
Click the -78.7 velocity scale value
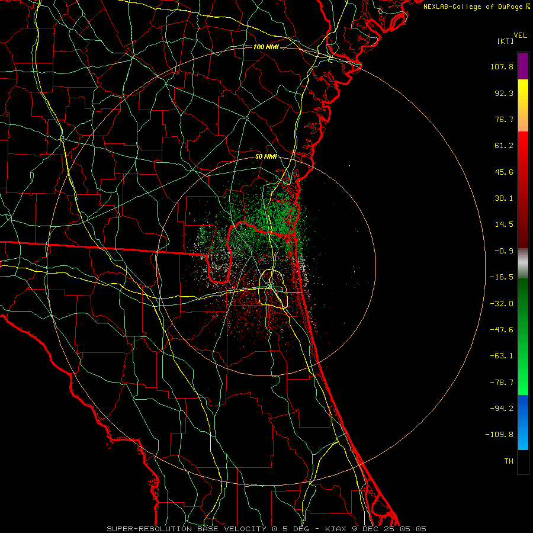click(502, 383)
